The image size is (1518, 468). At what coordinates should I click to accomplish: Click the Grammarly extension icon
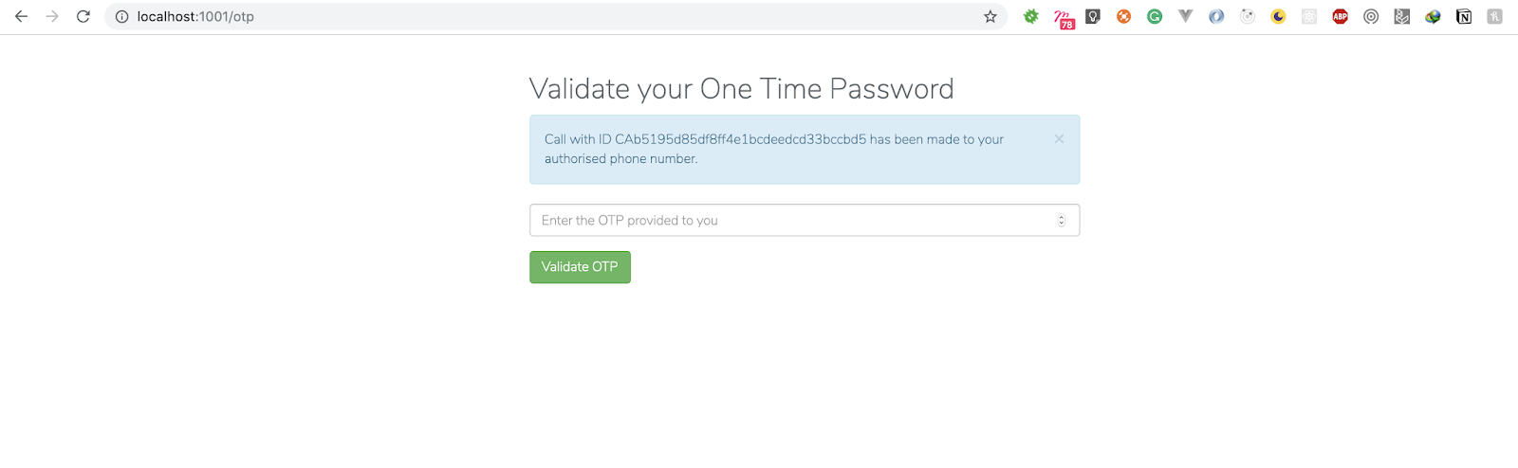(1155, 16)
